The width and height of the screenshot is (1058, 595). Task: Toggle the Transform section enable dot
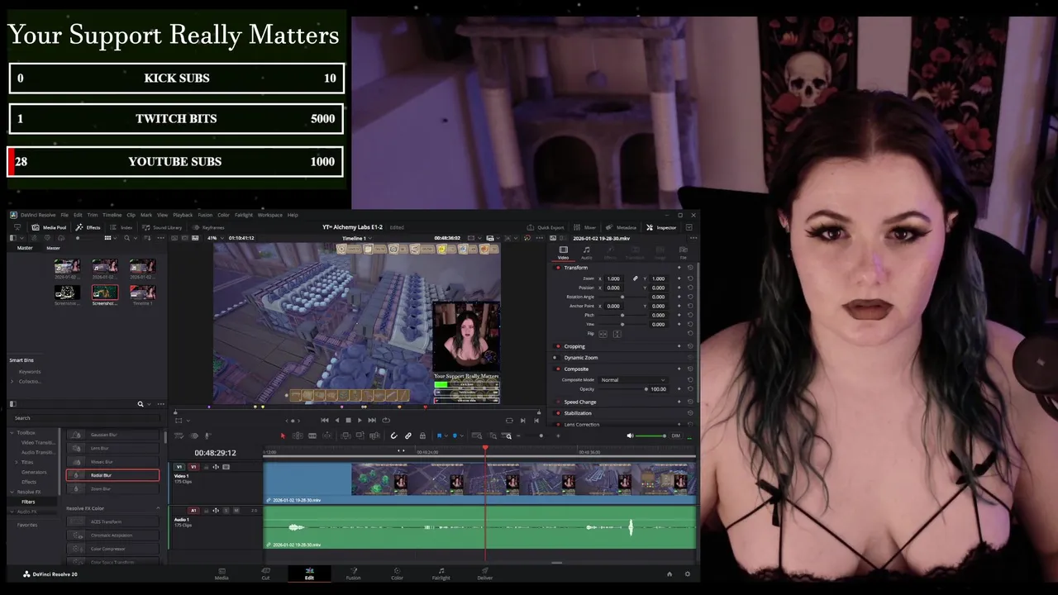click(x=558, y=268)
